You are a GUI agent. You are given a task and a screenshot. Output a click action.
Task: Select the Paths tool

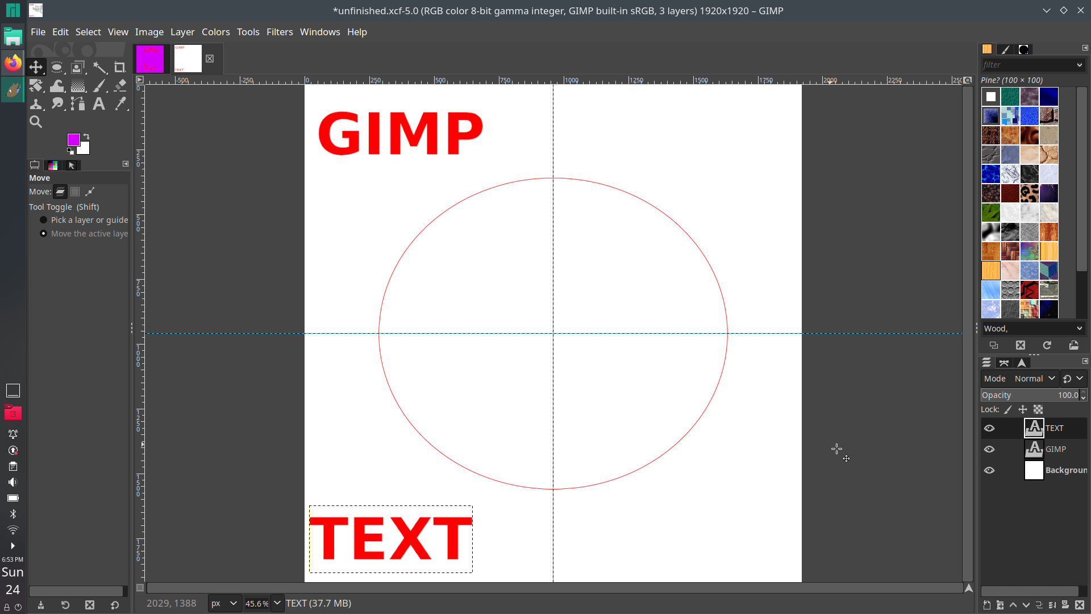pyautogui.click(x=78, y=103)
